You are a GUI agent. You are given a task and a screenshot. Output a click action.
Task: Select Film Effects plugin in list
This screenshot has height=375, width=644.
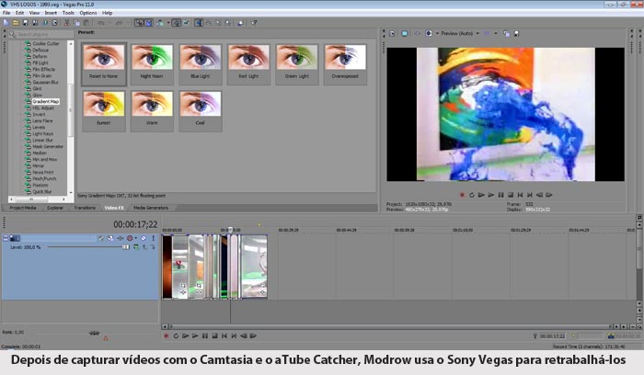(43, 69)
